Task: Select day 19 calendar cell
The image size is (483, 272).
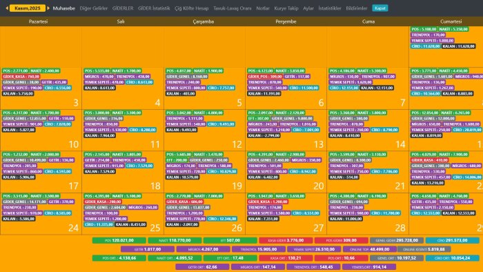Action: pos(204,172)
